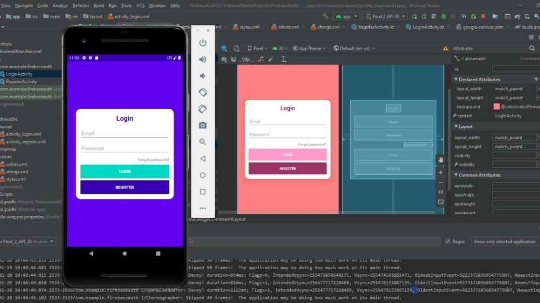Raise emulator volume with the volume-up icon
540x303 pixels.
tap(203, 59)
